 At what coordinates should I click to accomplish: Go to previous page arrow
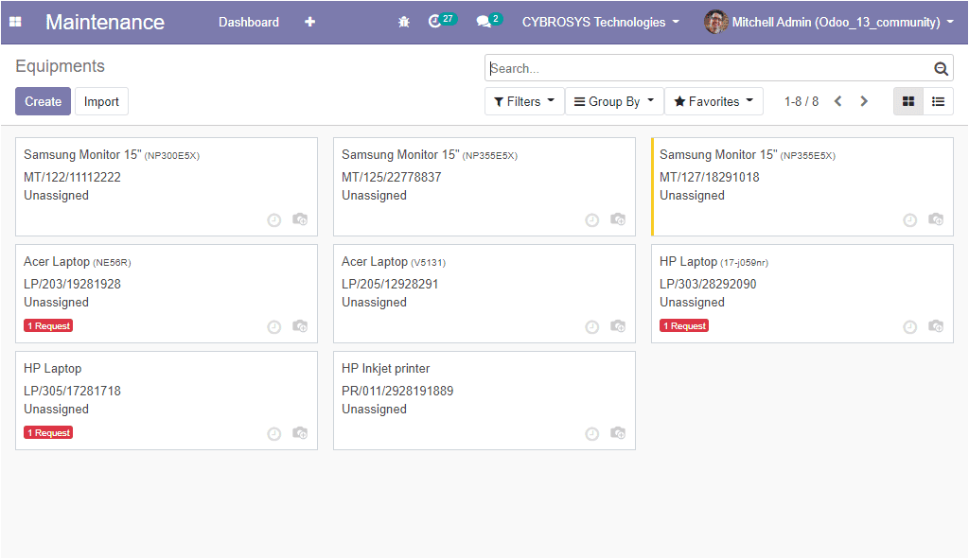[838, 101]
